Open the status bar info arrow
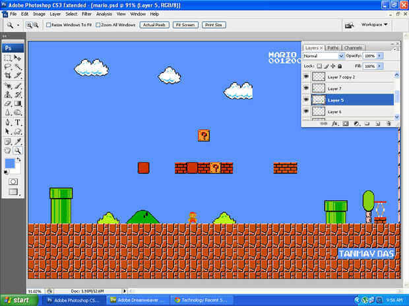 (x=125, y=291)
